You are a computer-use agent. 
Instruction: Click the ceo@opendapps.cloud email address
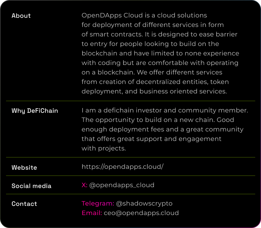click(141, 213)
